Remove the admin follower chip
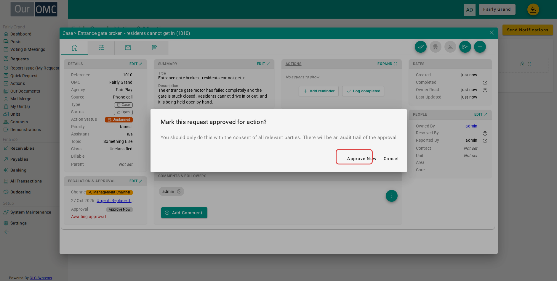 point(179,191)
